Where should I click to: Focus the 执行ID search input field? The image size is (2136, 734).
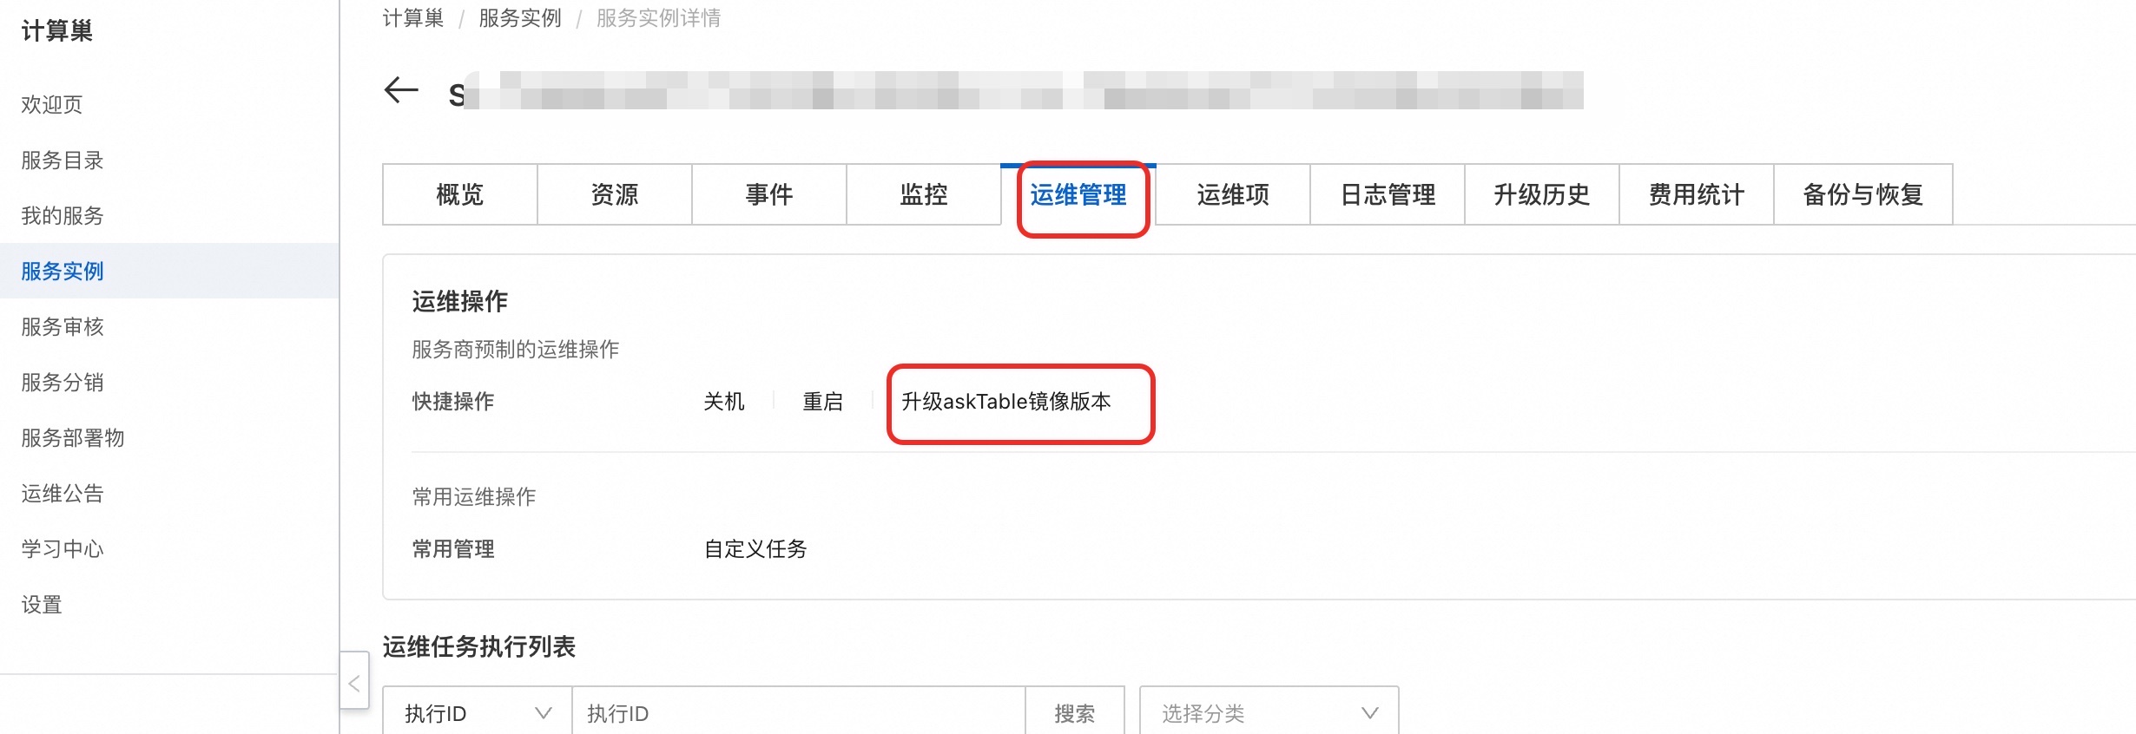coord(798,713)
